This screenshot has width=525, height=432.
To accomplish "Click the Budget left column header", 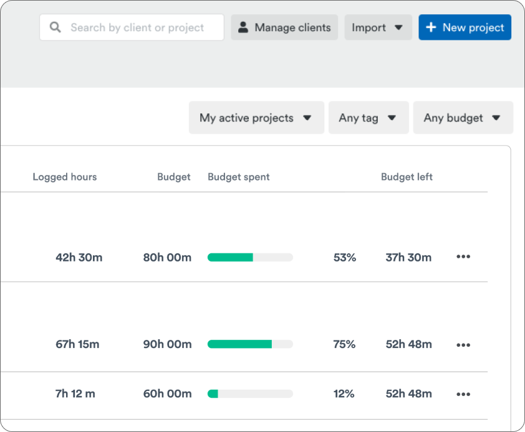I will [407, 177].
